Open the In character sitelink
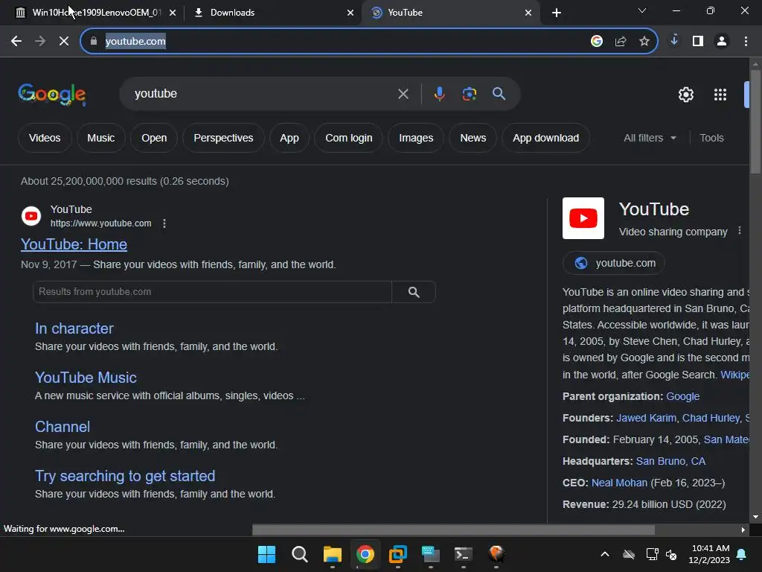Viewport: 762px width, 572px height. (x=74, y=328)
